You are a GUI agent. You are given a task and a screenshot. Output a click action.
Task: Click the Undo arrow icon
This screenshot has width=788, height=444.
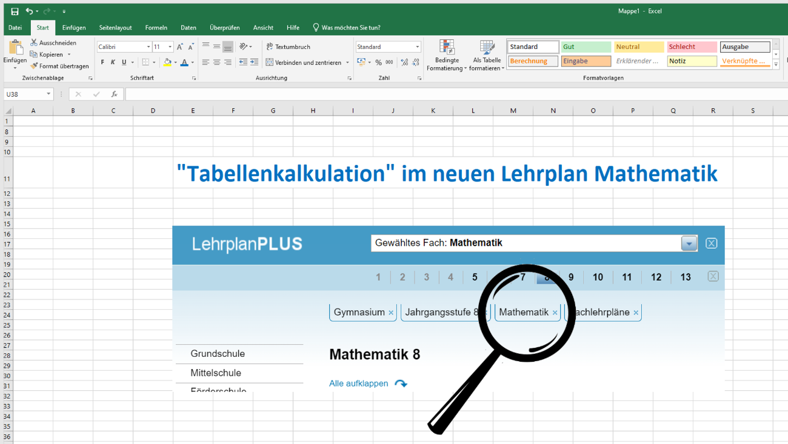point(28,11)
